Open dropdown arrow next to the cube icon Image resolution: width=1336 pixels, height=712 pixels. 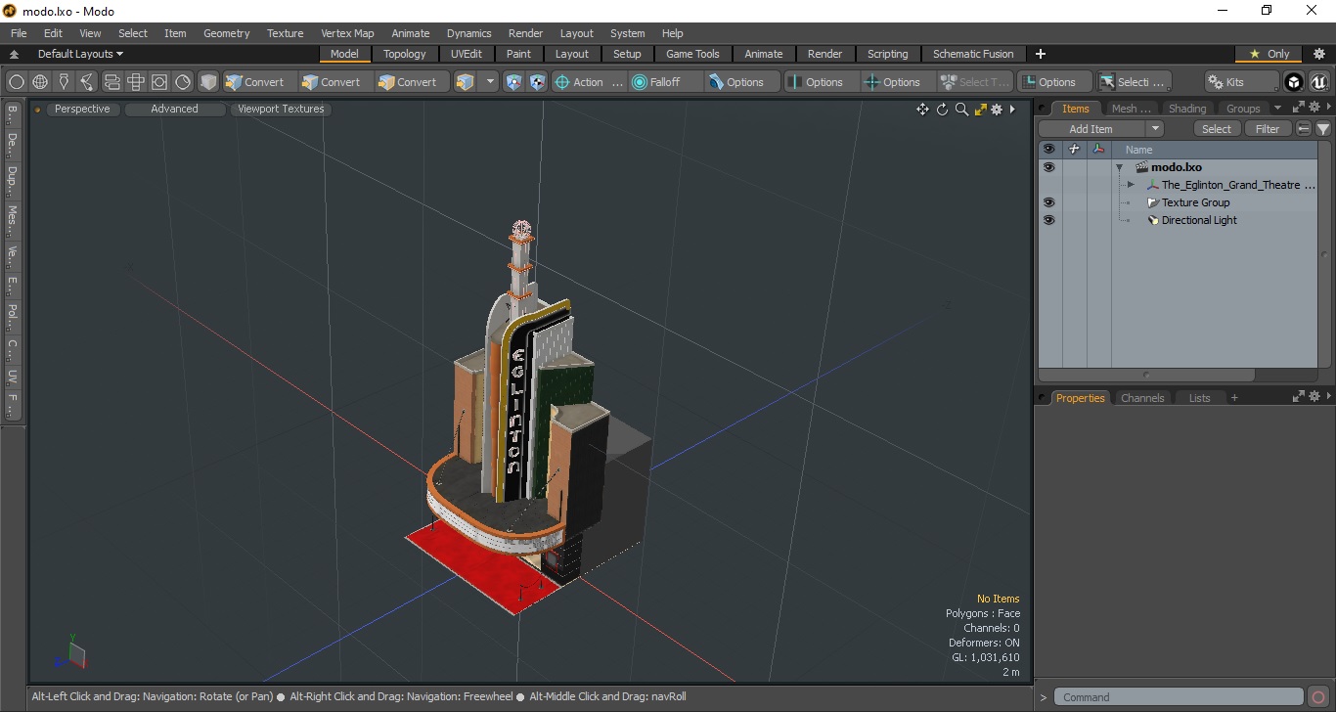490,82
